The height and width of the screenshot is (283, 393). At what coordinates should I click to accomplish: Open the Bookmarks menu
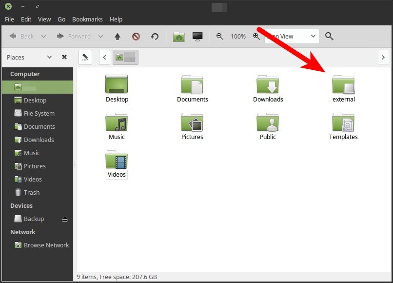click(87, 20)
